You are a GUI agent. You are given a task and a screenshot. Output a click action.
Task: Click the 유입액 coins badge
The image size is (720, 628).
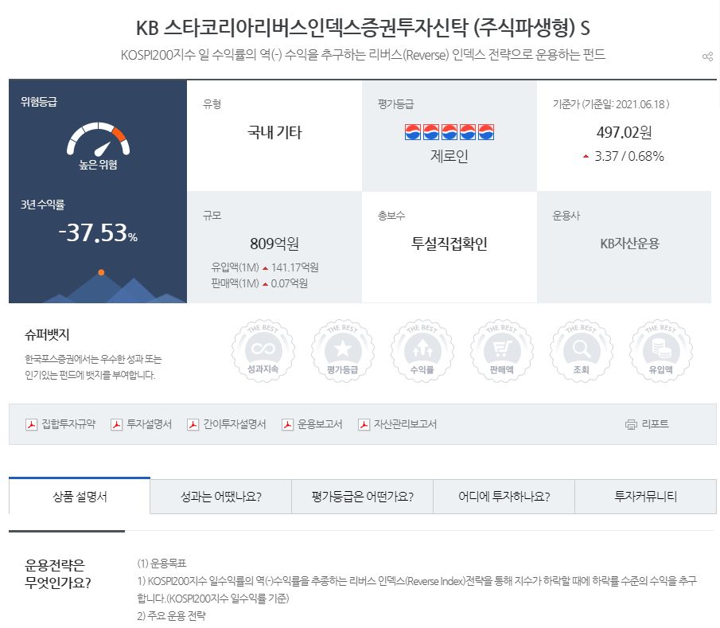pyautogui.click(x=660, y=351)
